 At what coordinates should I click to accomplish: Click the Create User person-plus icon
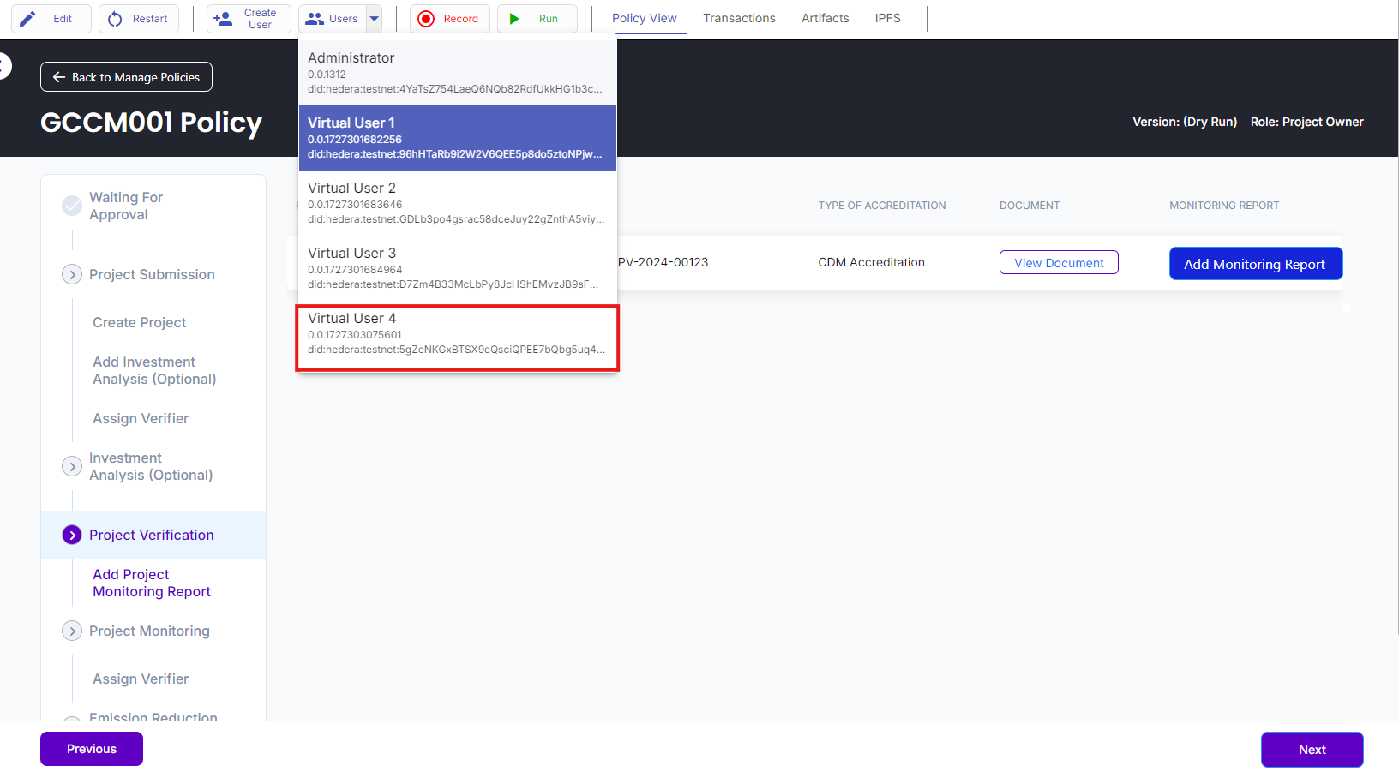tap(223, 19)
